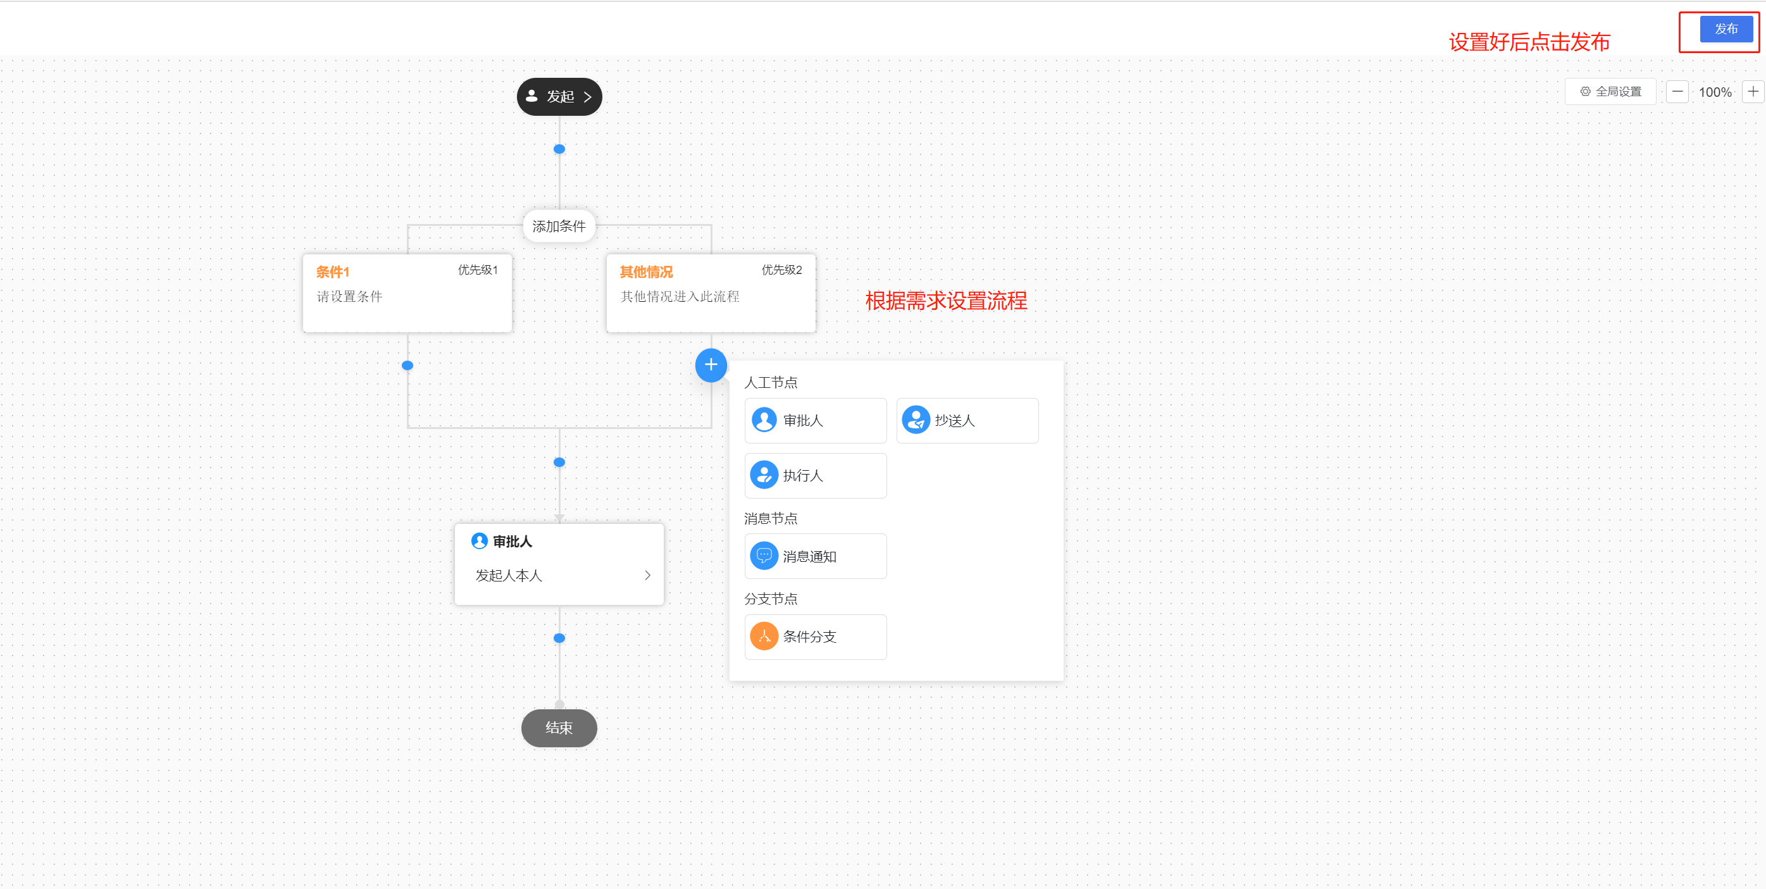Zoom in with the plus button
The height and width of the screenshot is (889, 1766).
pos(1752,91)
